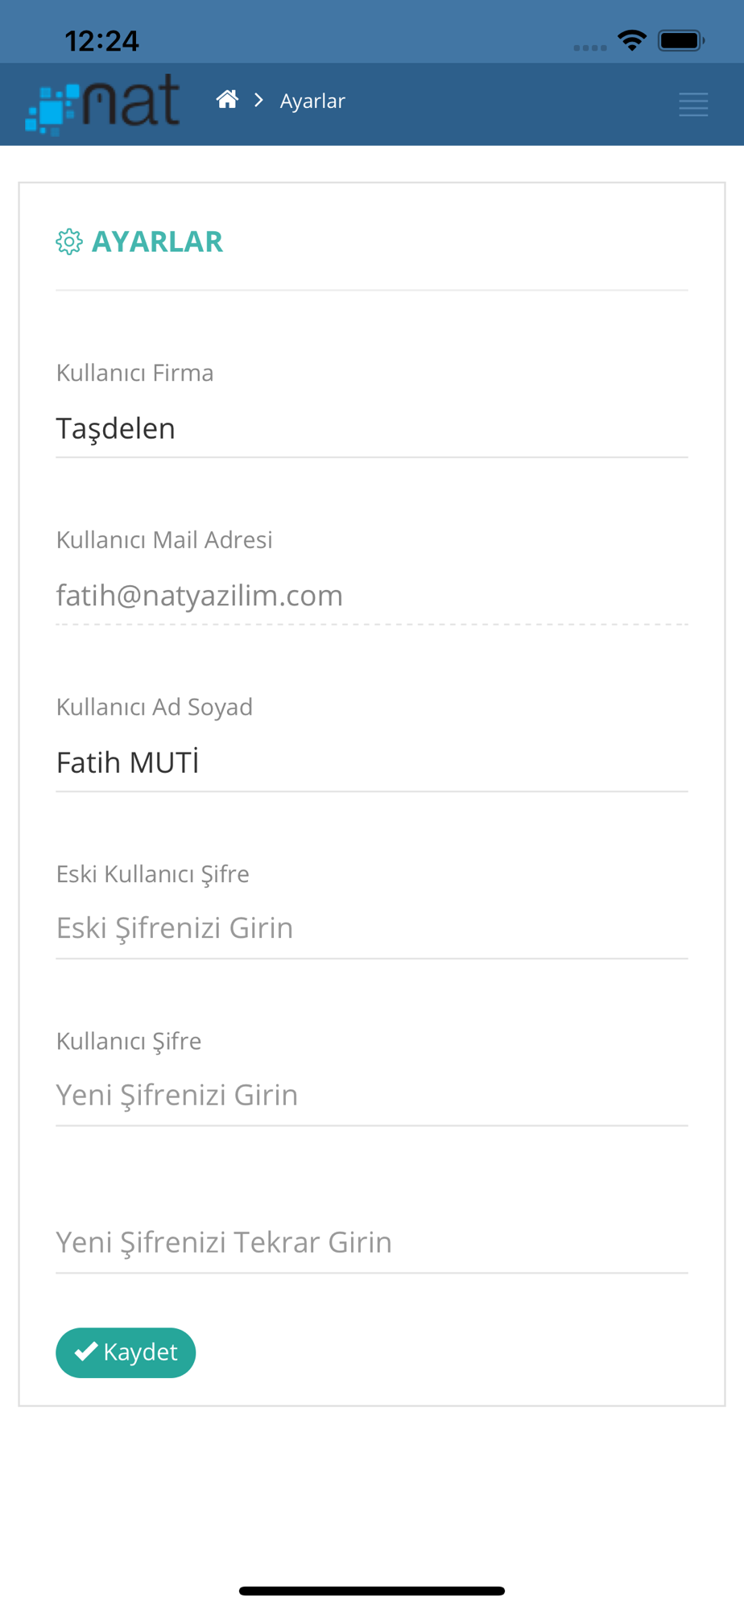This screenshot has width=744, height=1610.
Task: Edit the Fatih MUTİ name field
Action: (372, 763)
